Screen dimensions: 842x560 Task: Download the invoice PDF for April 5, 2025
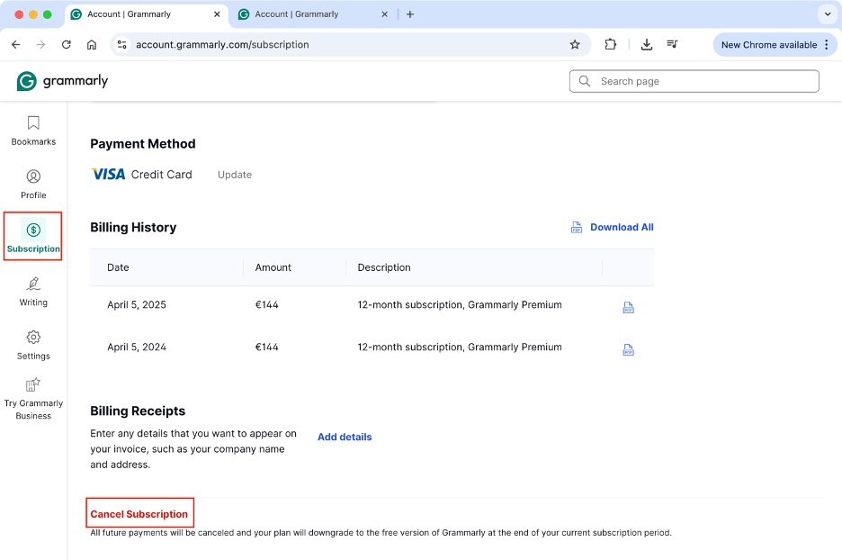(628, 307)
